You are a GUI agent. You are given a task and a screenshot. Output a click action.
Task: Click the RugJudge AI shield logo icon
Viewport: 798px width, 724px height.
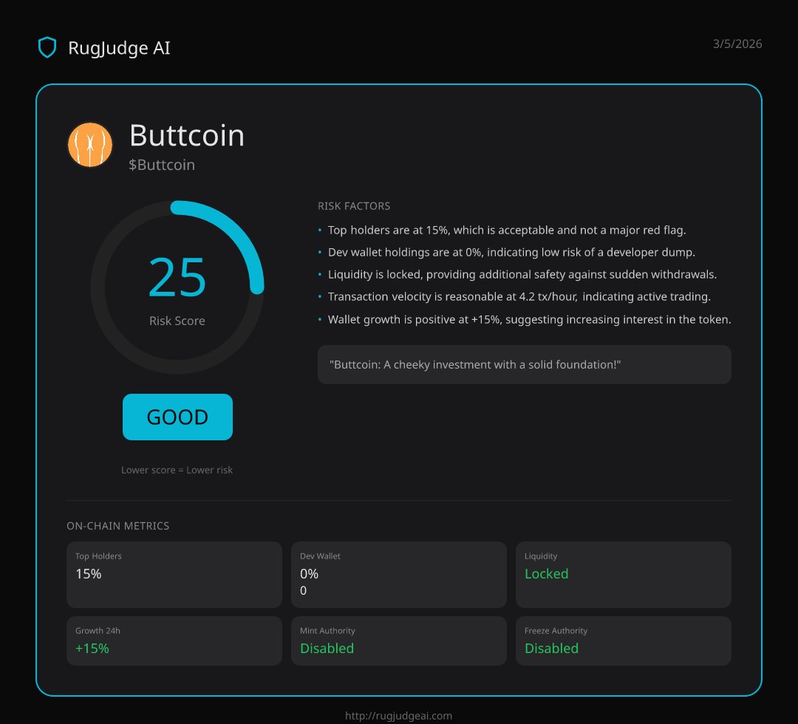click(47, 47)
